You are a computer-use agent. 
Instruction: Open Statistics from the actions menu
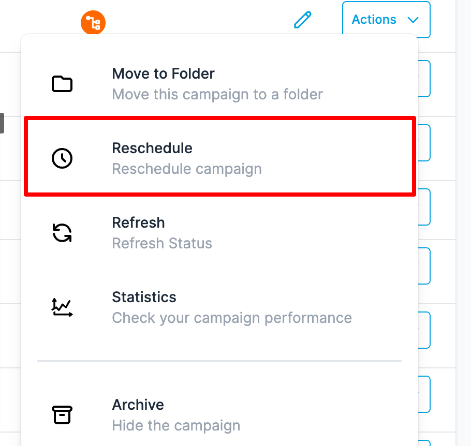click(220, 307)
